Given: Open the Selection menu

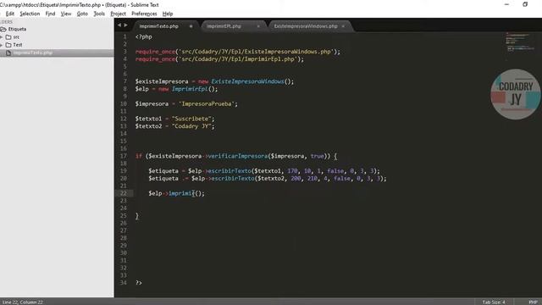Looking at the screenshot, I should (x=30, y=14).
